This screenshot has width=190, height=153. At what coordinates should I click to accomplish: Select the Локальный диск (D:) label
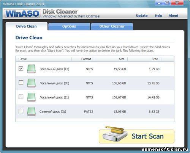coord(54,83)
